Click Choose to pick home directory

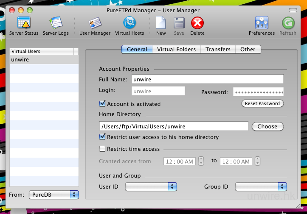point(268,126)
